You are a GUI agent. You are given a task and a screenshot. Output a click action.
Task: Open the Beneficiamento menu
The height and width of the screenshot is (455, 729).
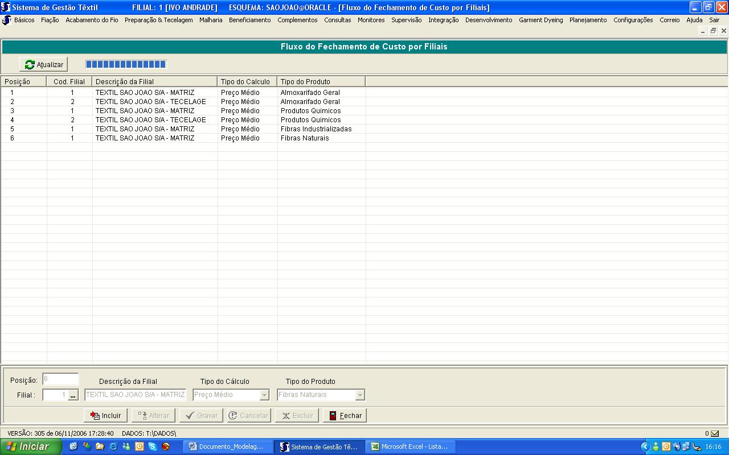point(249,20)
